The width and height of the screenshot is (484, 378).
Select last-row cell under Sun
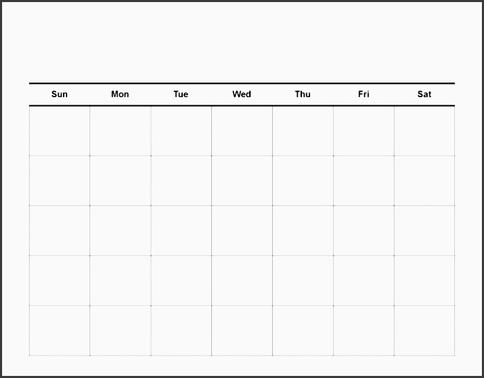(60, 330)
